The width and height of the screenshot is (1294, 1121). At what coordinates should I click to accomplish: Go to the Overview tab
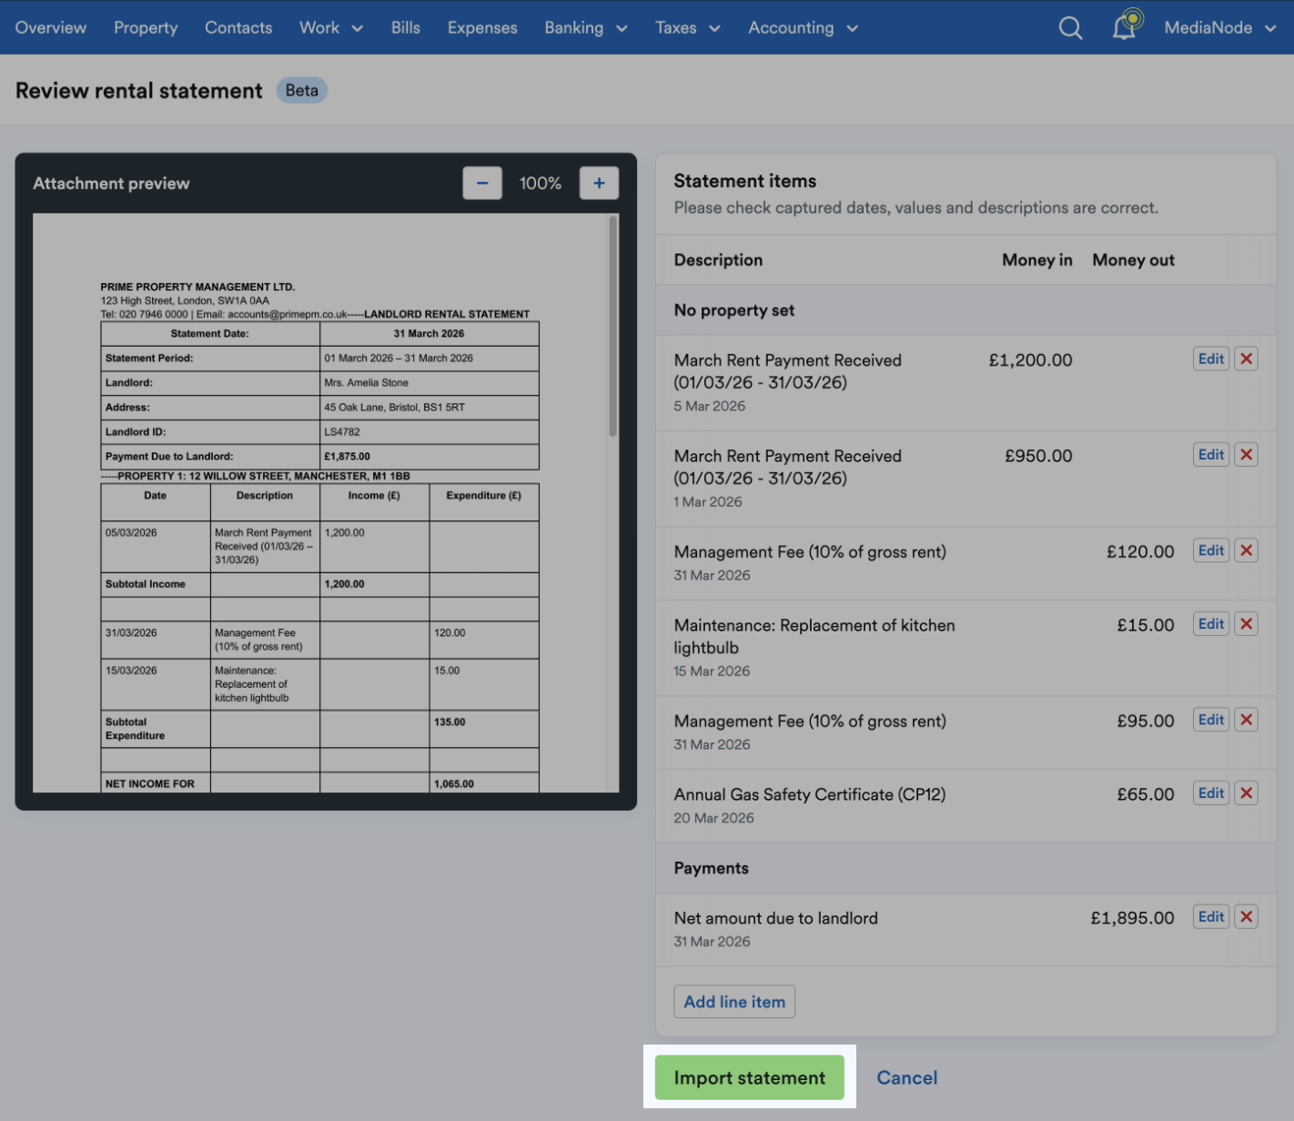(51, 27)
